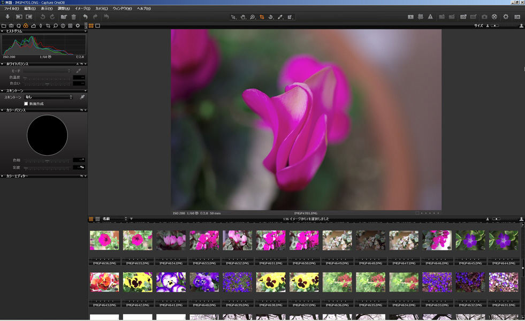Enable the 新規作成 checkbox in スキントーン panel

pyautogui.click(x=26, y=104)
